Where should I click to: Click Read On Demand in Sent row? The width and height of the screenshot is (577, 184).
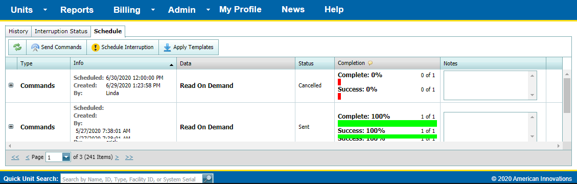click(x=206, y=127)
